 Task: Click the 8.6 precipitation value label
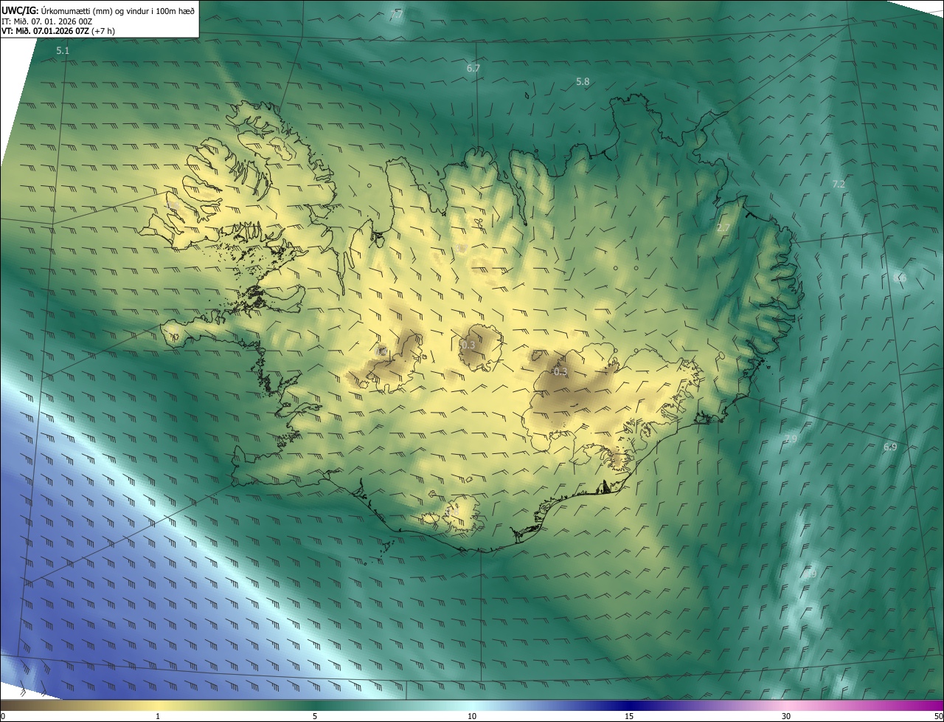[899, 278]
